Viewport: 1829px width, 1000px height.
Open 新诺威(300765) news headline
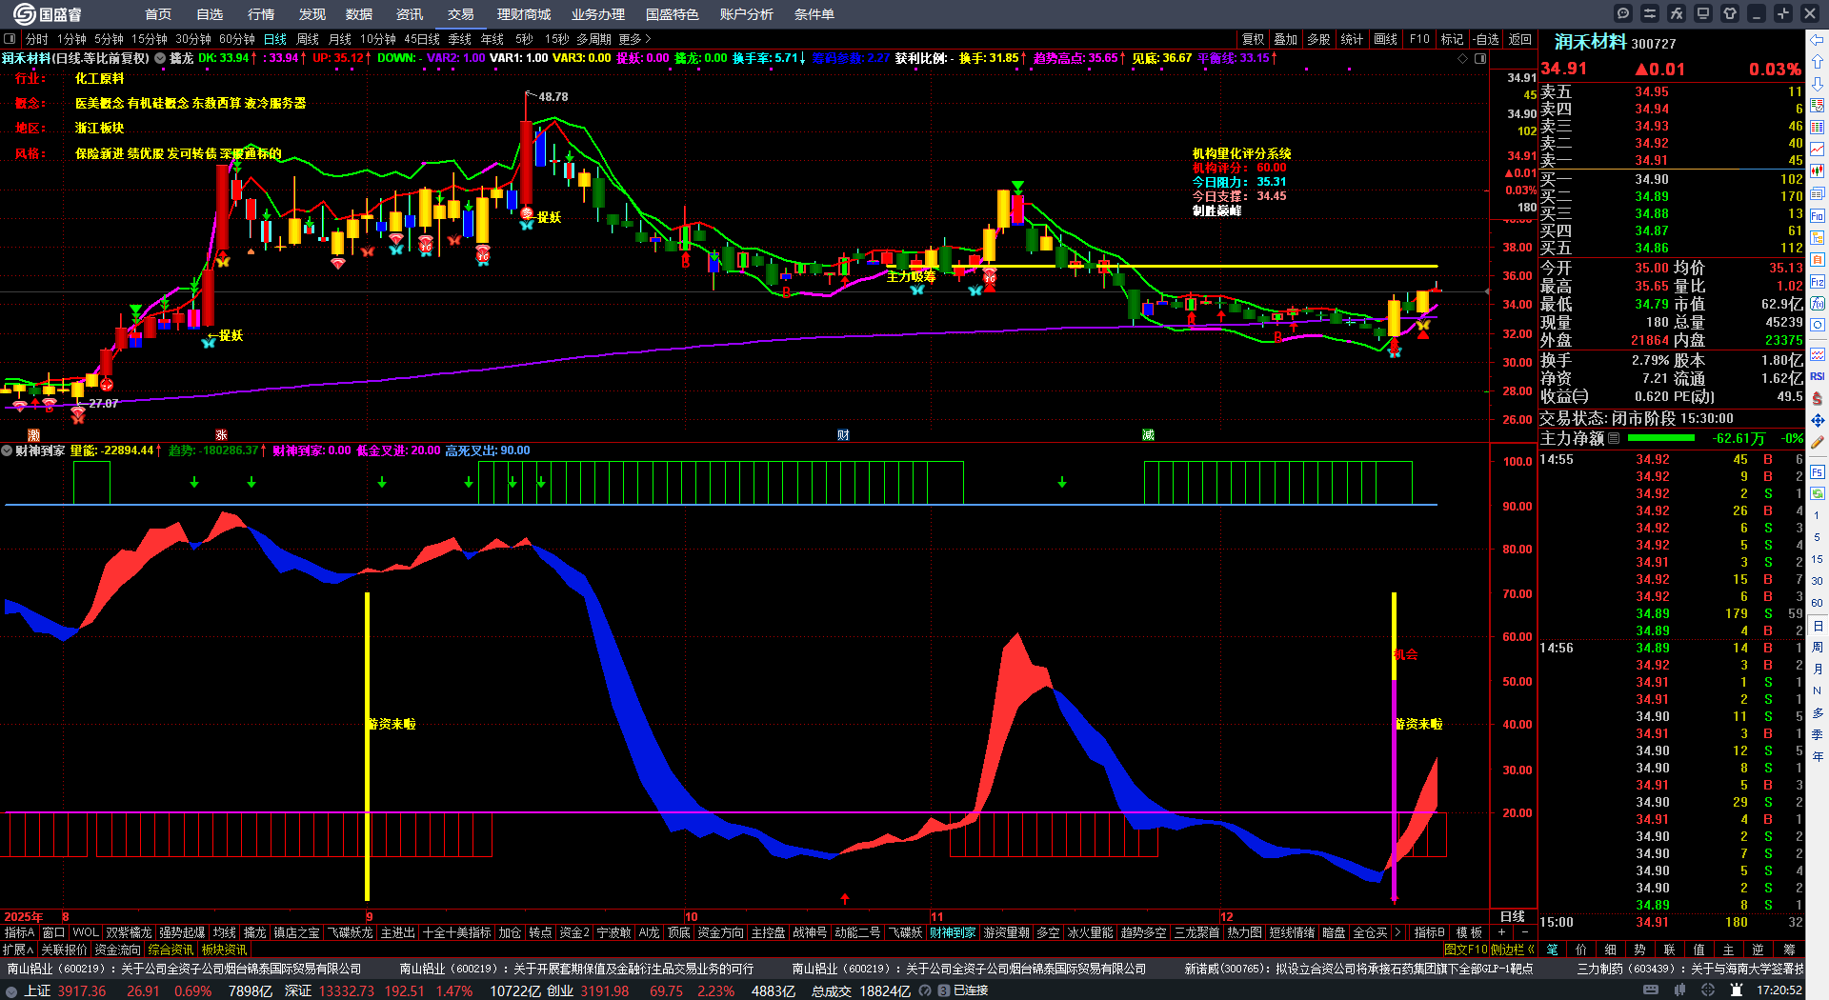[x=1359, y=969]
